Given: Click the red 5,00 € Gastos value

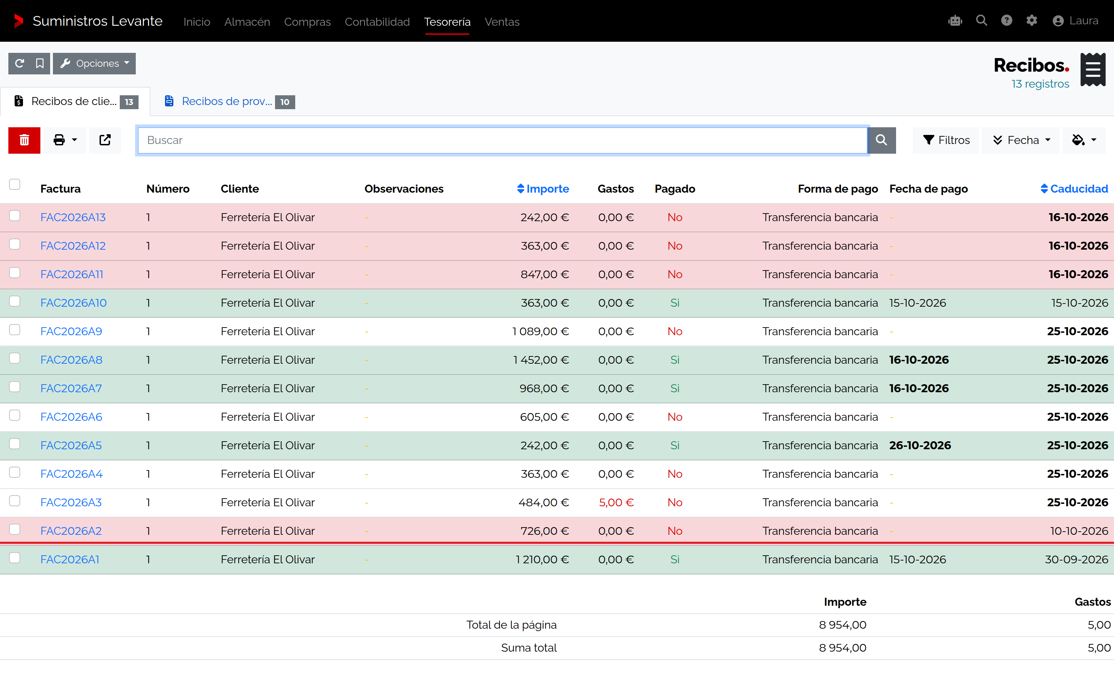Looking at the screenshot, I should click(x=616, y=502).
